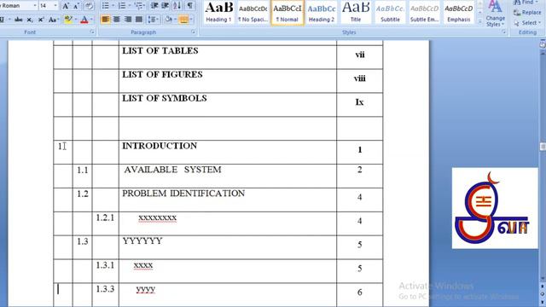Click the Ix page number cell
Viewport: 546px width, 307px height.
click(360, 104)
